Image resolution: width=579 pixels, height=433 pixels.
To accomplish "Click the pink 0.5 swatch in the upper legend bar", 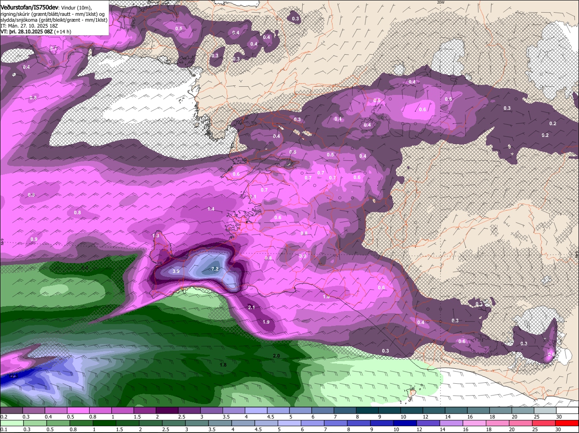I will point(78,410).
